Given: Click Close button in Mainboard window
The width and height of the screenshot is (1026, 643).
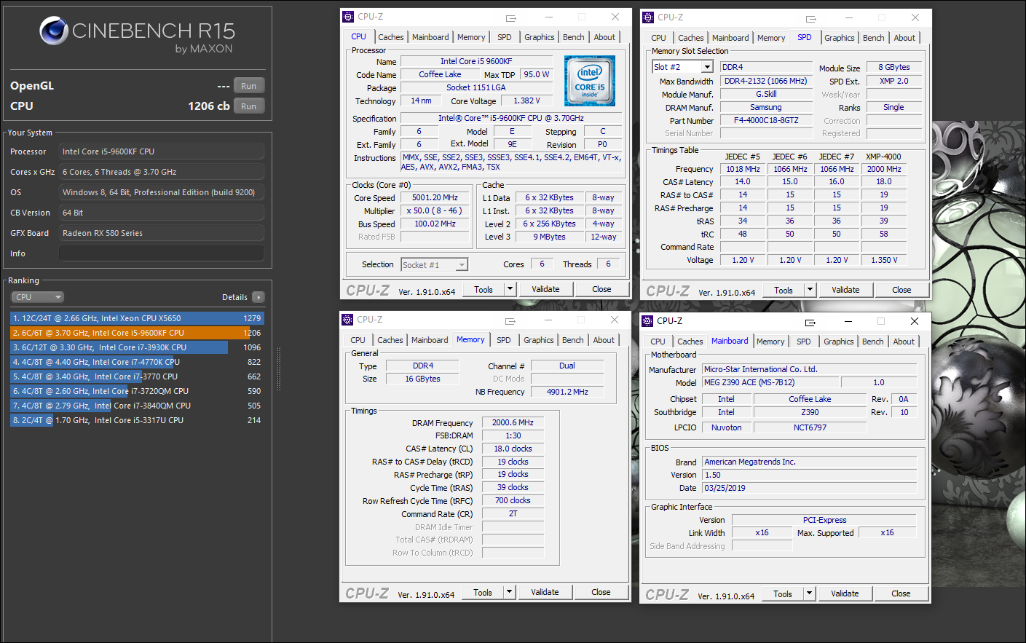Looking at the screenshot, I should (901, 593).
